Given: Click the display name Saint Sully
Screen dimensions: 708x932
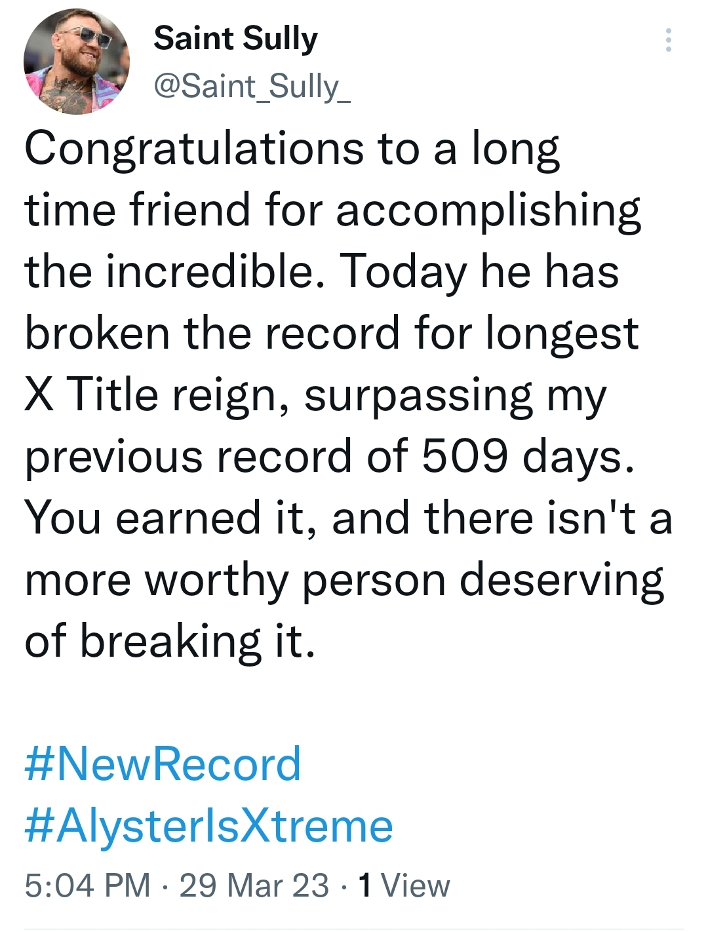Looking at the screenshot, I should [x=235, y=39].
